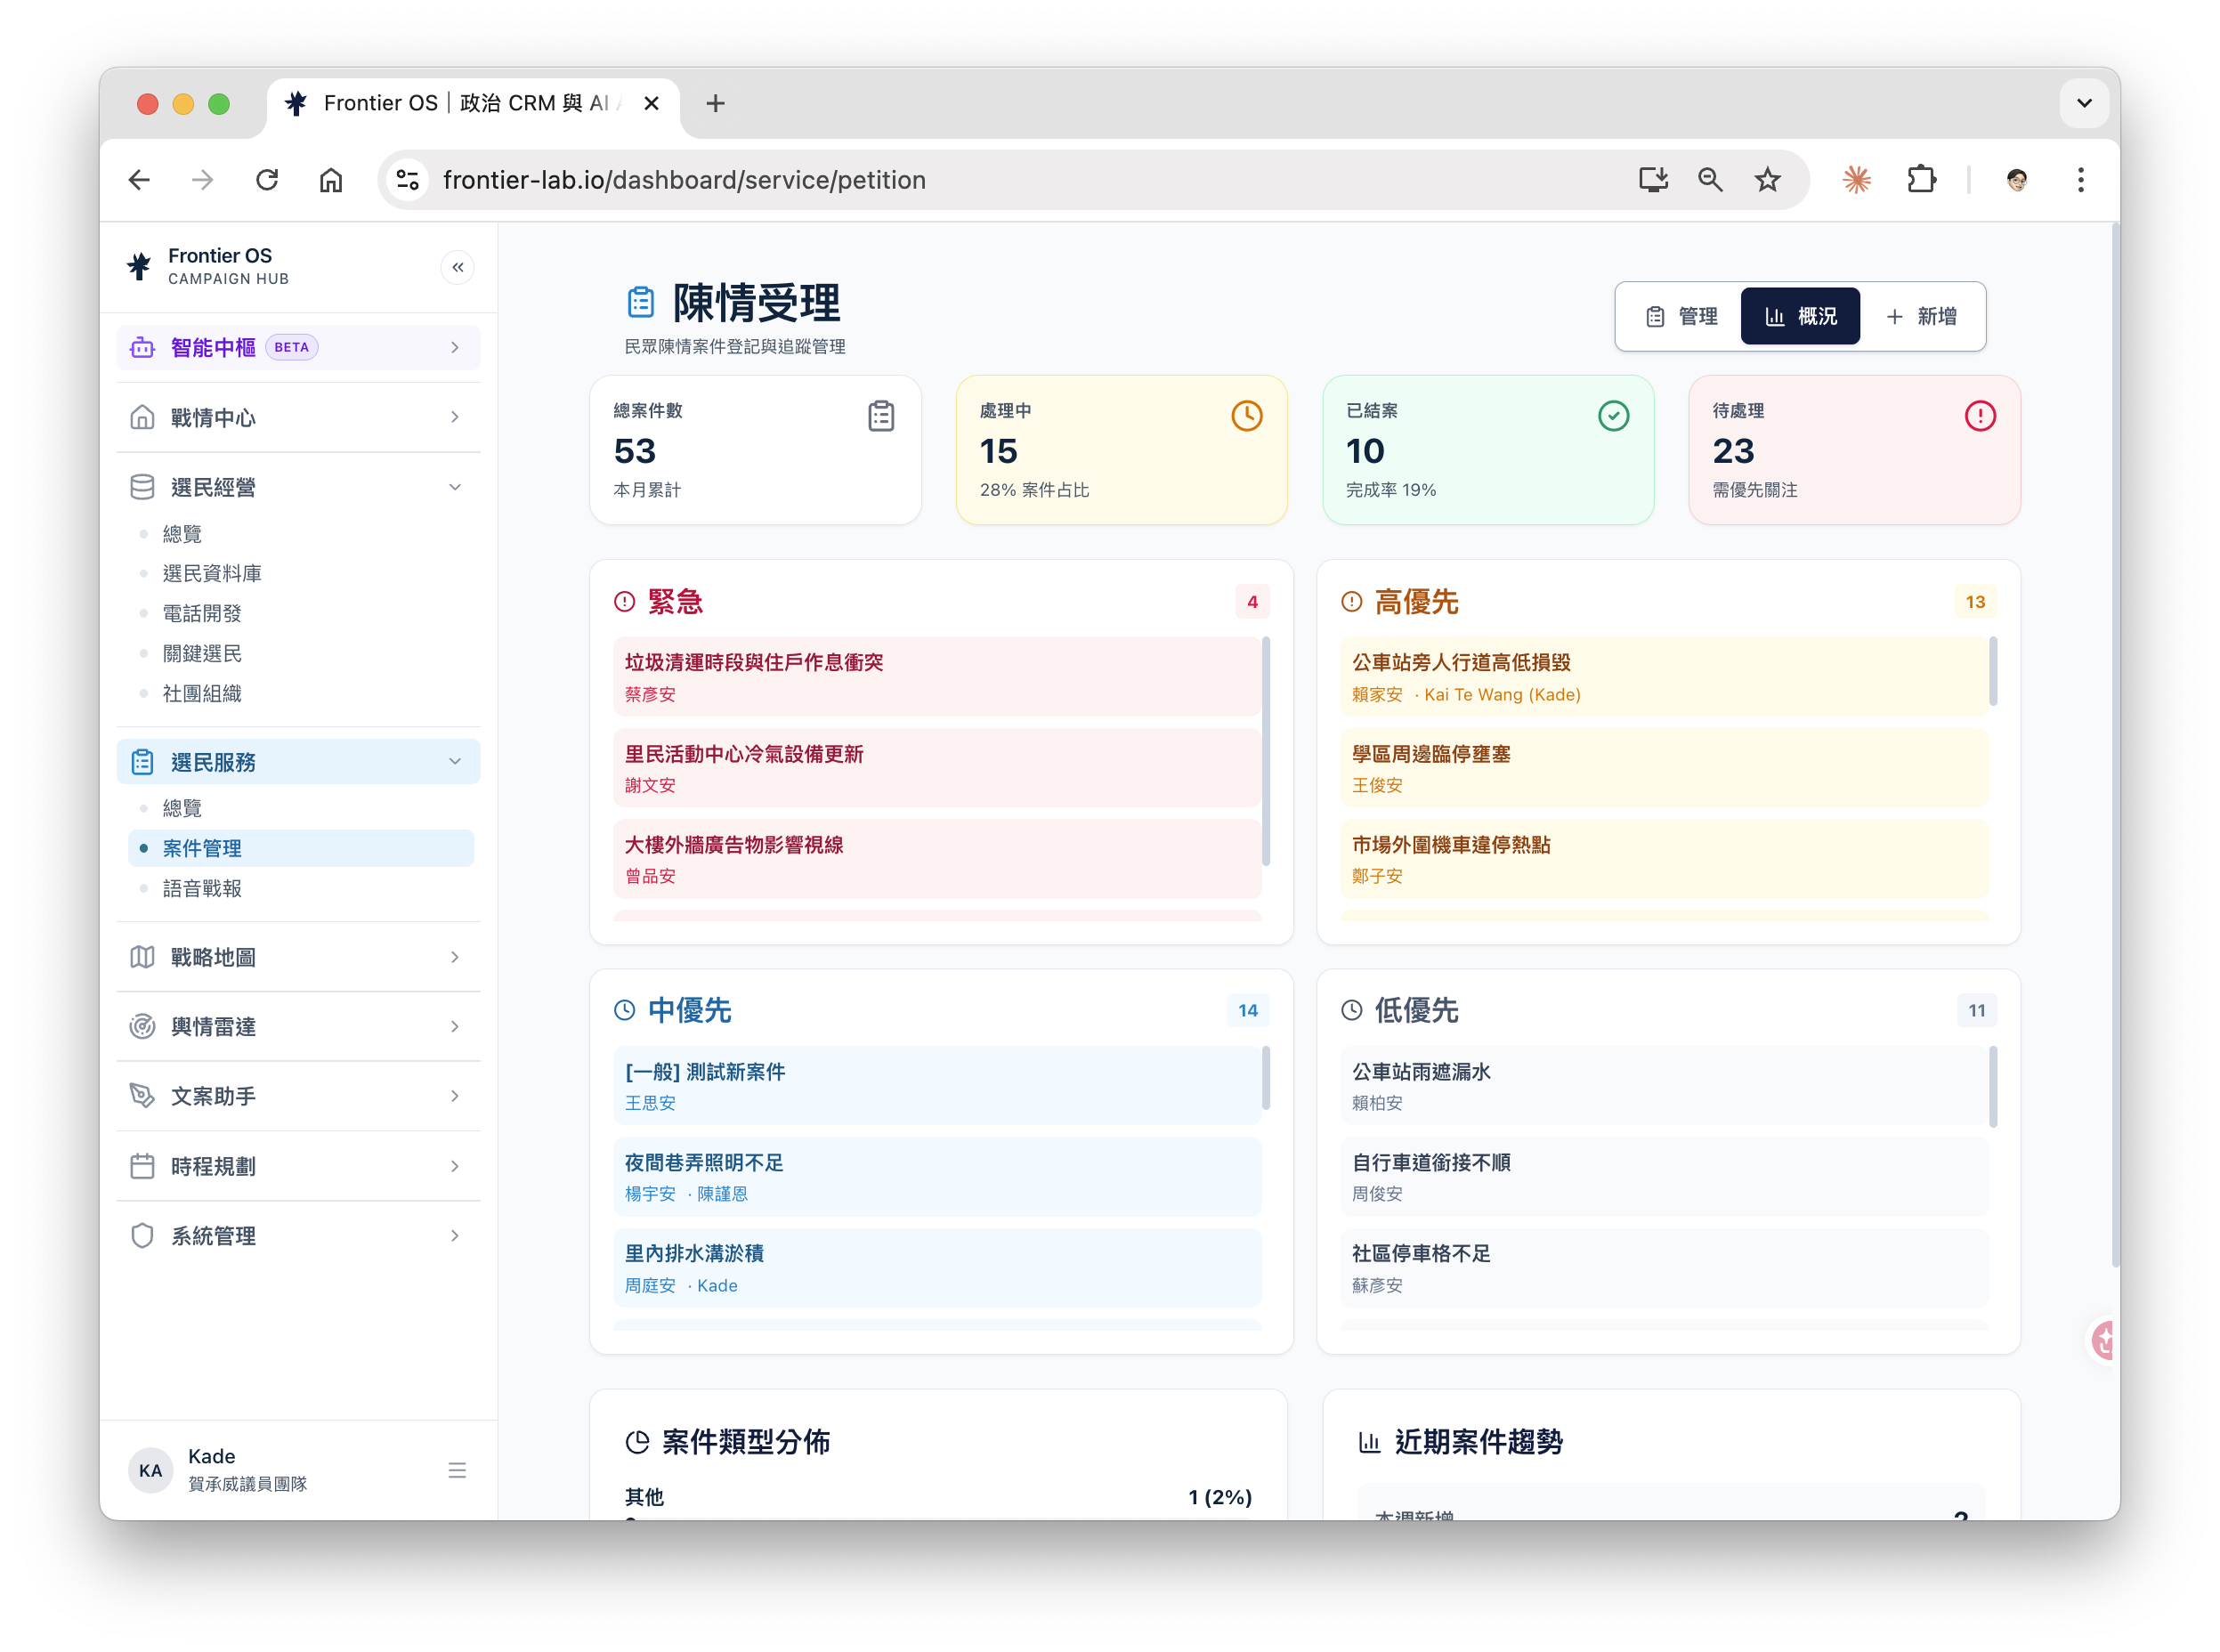The width and height of the screenshot is (2220, 1652).
Task: Switch to the 管理 view tab
Action: pos(1681,316)
